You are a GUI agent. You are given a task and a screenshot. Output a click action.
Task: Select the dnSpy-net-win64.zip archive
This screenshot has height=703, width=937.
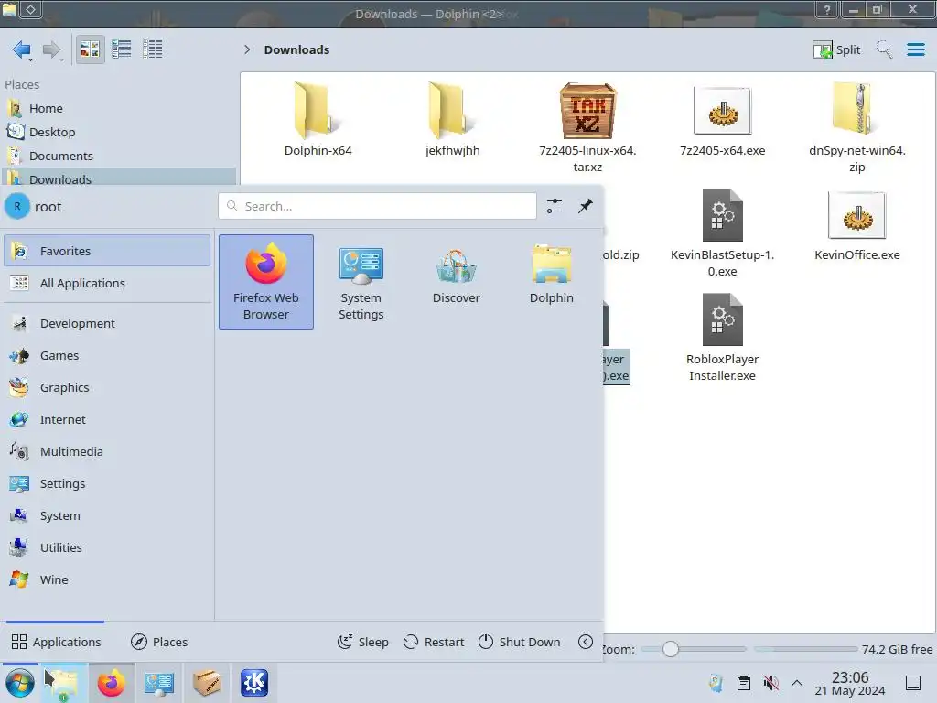point(856,128)
